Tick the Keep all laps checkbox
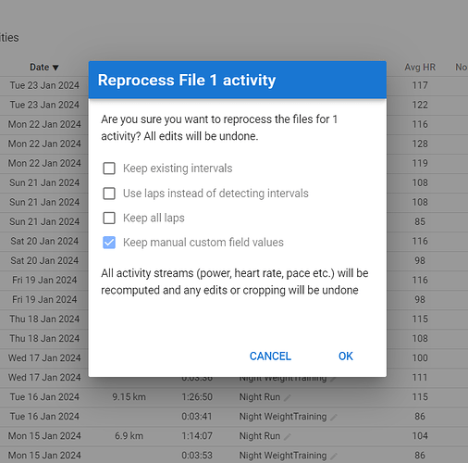This screenshot has height=463, width=468. [109, 218]
